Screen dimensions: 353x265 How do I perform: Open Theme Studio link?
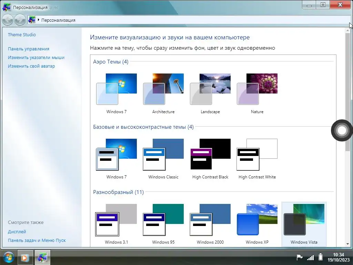22,35
